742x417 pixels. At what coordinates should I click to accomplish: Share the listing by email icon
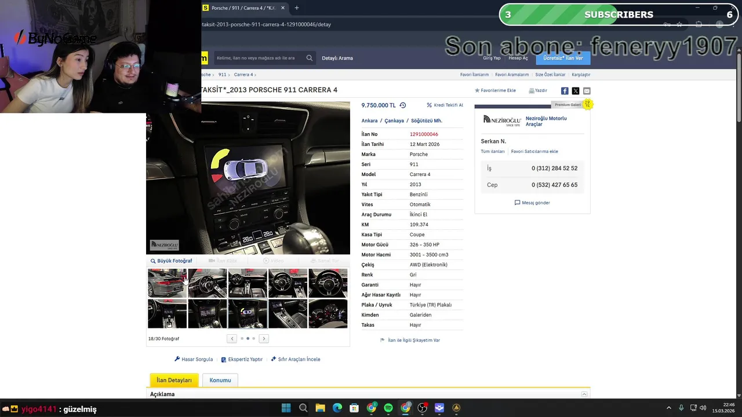(587, 91)
